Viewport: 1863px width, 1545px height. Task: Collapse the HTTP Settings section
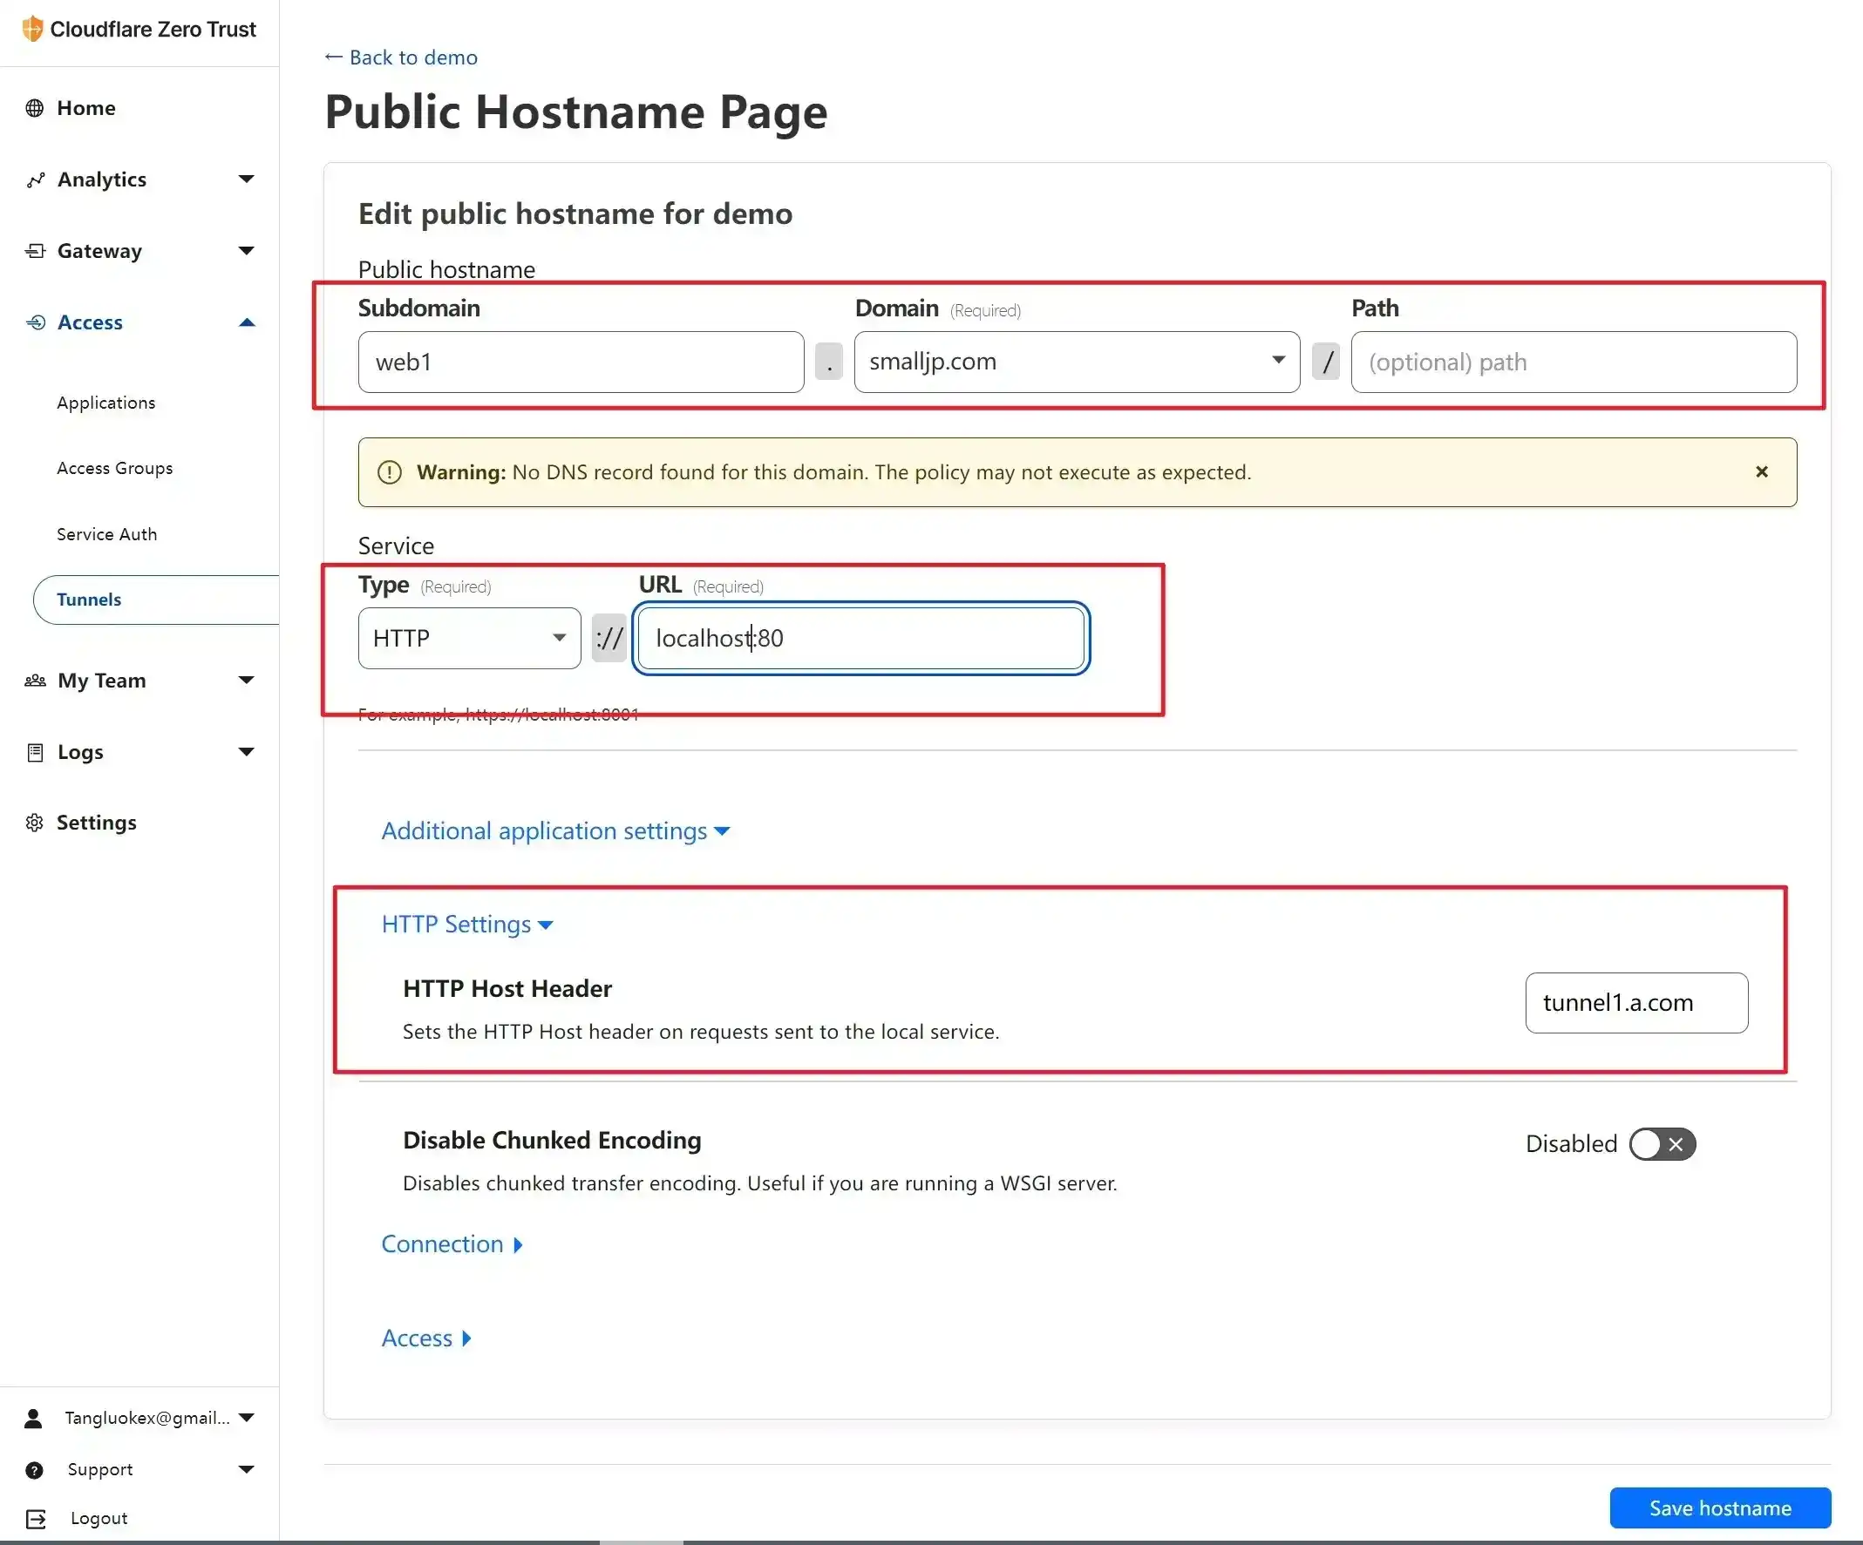pos(467,925)
